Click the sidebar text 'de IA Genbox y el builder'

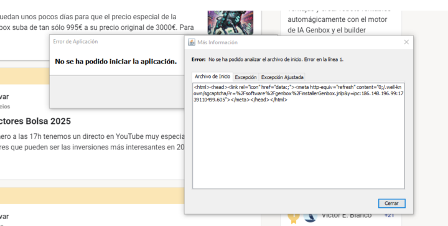(x=327, y=30)
